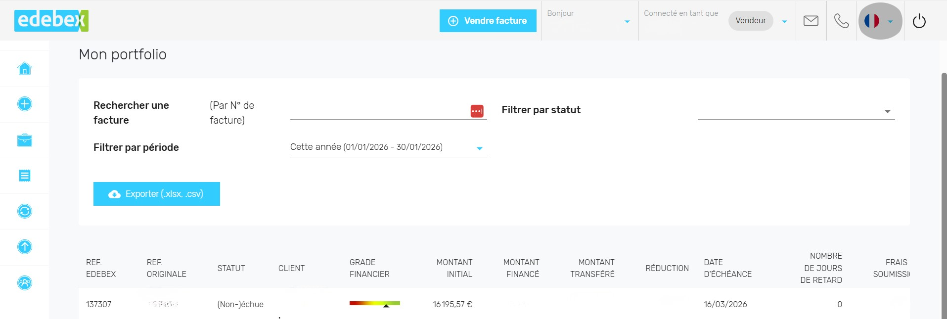The height and width of the screenshot is (319, 947).
Task: Expand the Bonjour user menu
Action: coord(627,21)
